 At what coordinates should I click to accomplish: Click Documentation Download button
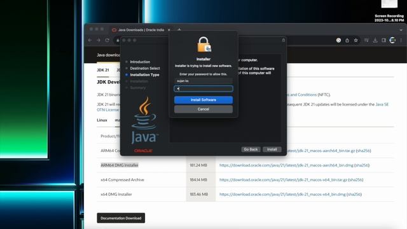coord(121,218)
